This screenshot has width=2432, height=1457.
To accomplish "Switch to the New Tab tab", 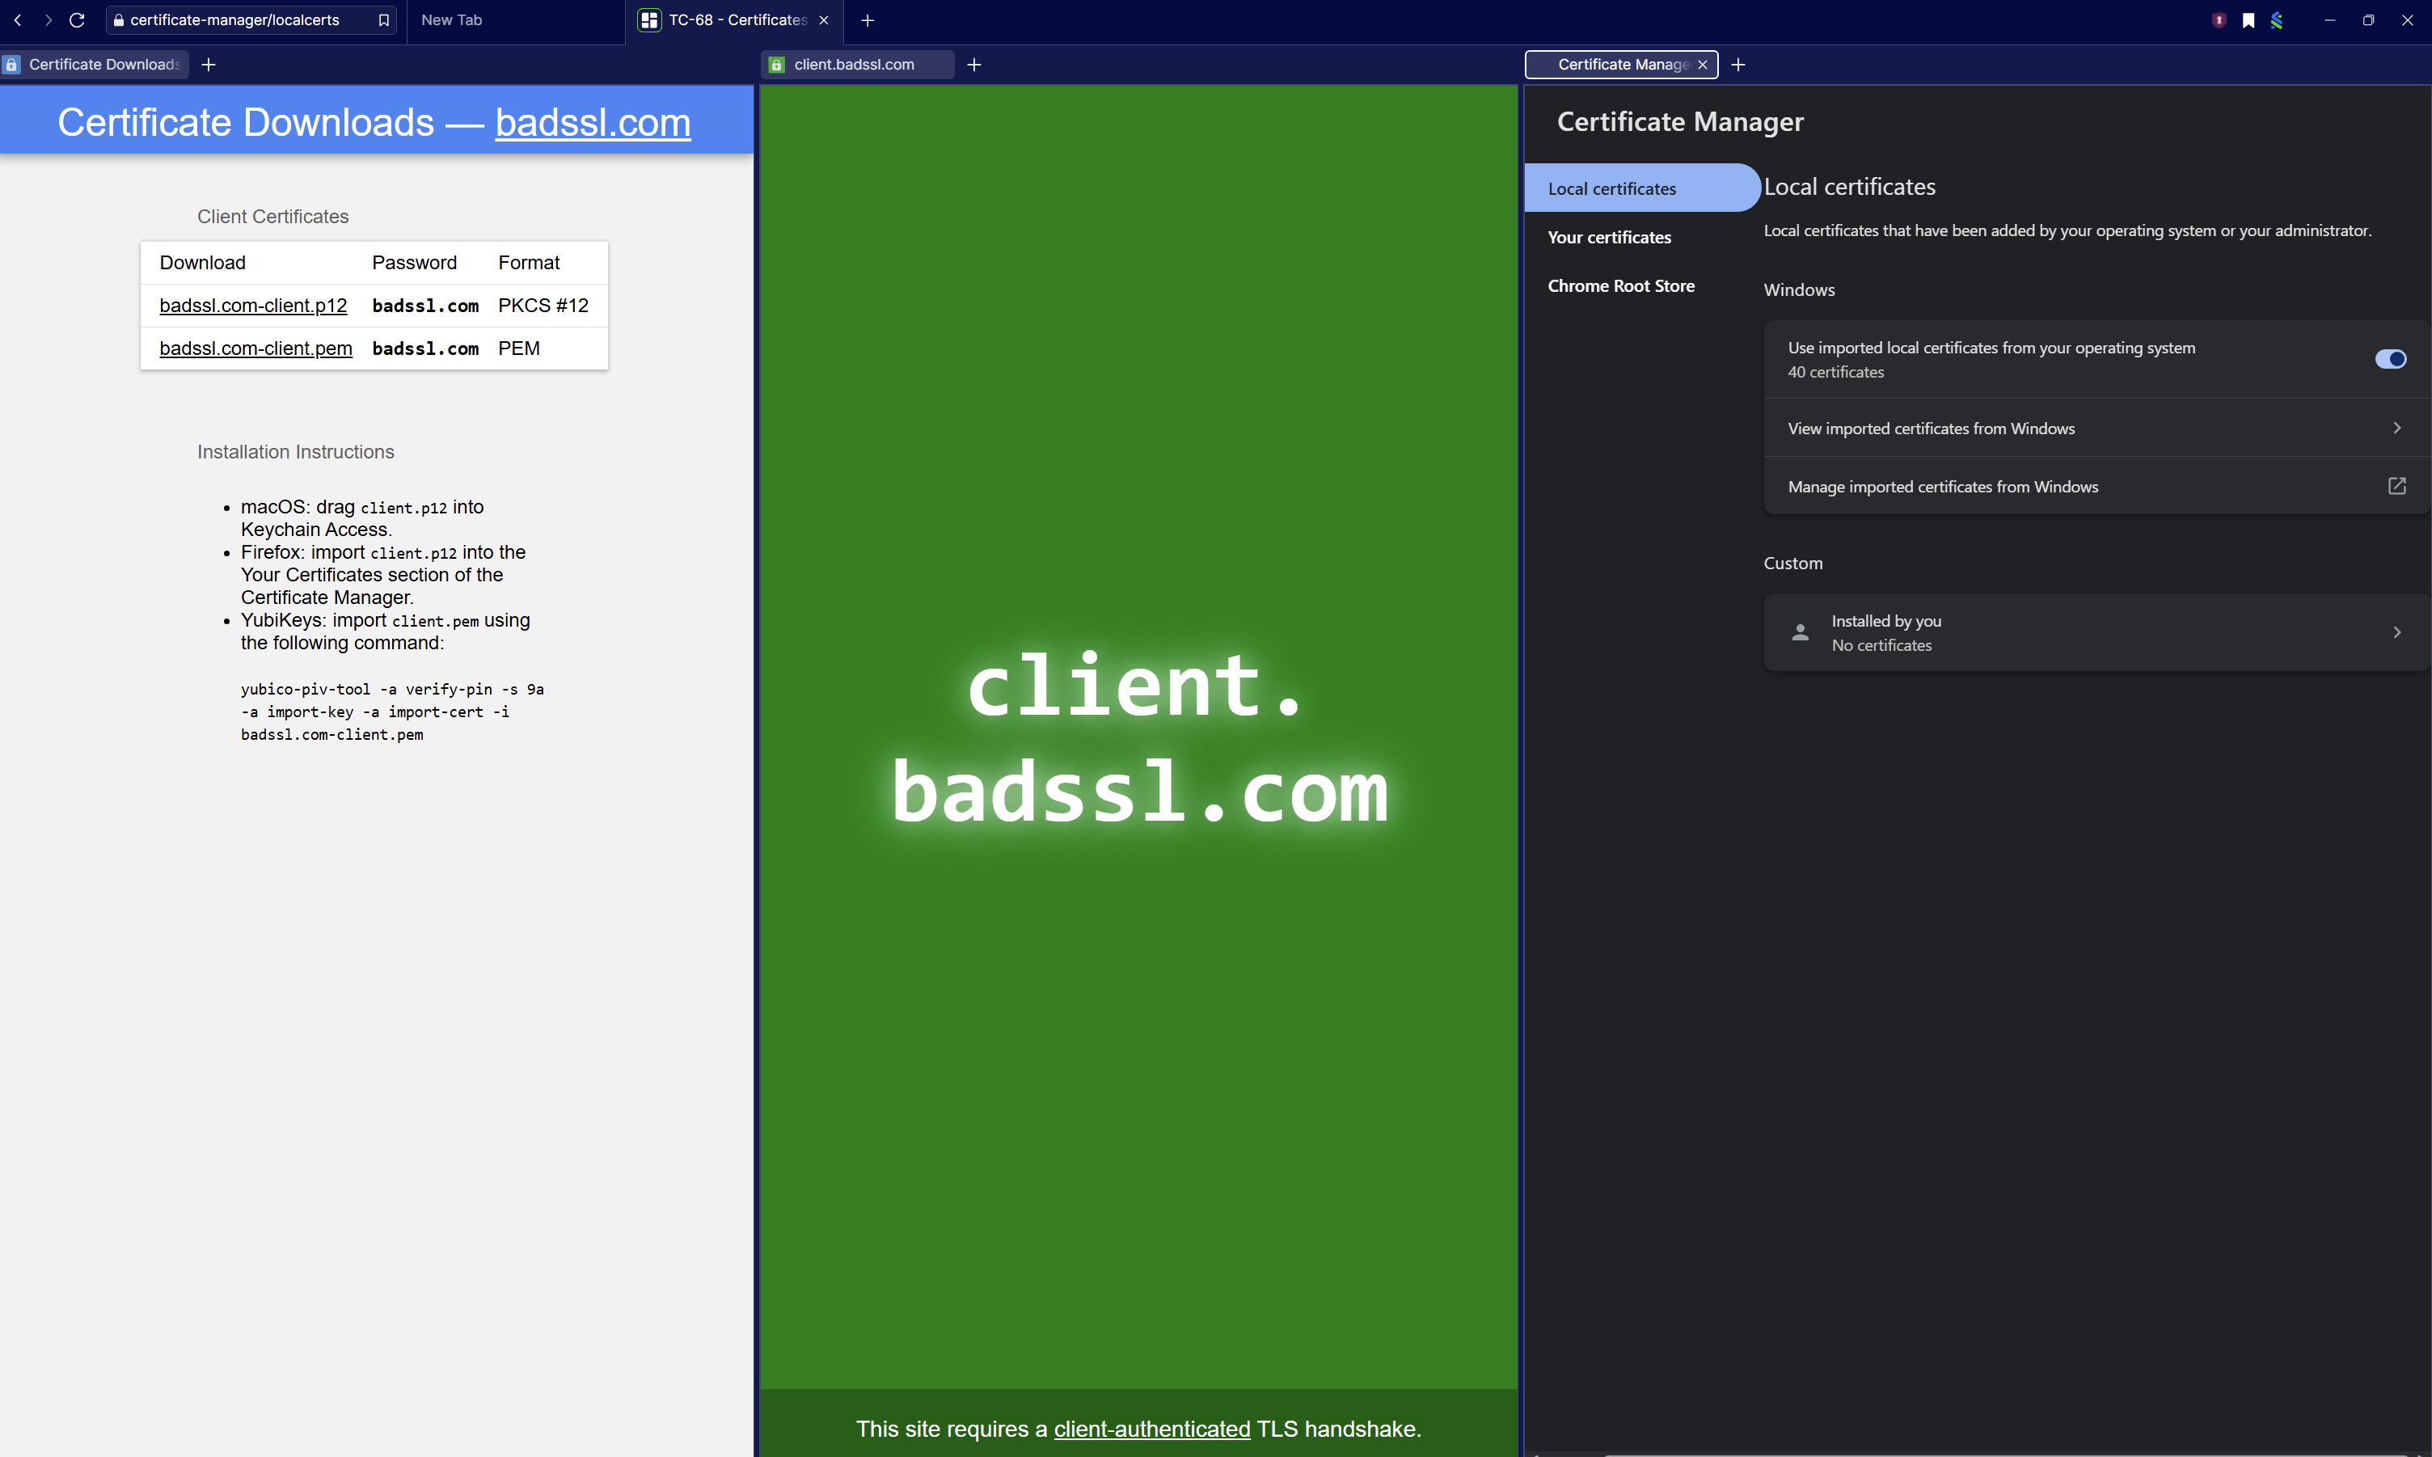I will click(x=514, y=19).
